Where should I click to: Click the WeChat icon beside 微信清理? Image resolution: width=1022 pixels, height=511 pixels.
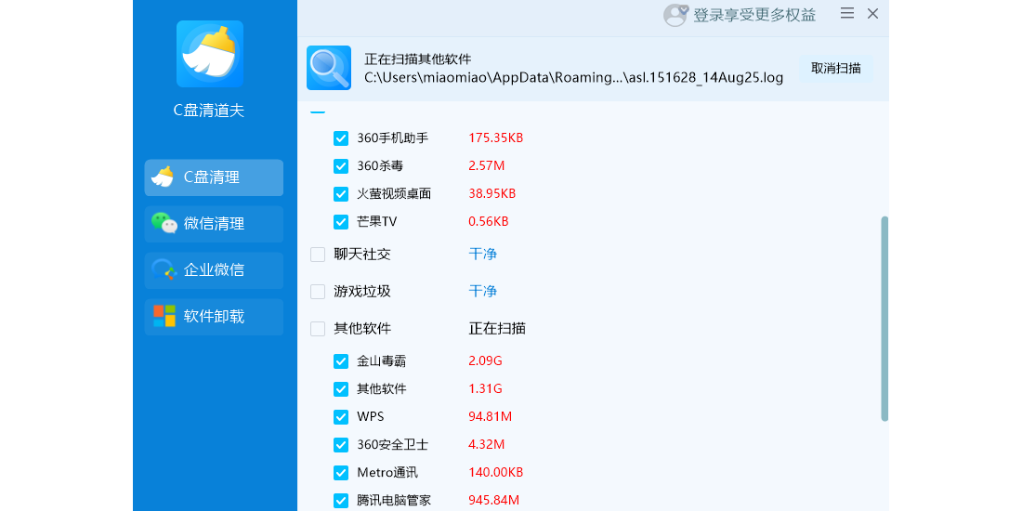[x=164, y=224]
